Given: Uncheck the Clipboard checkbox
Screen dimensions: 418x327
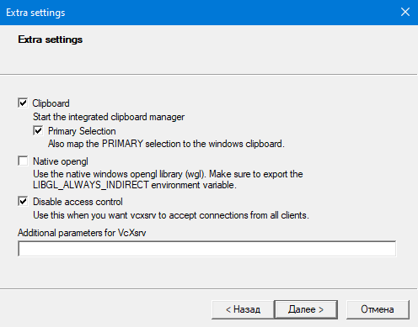Looking at the screenshot, I should click(x=23, y=103).
